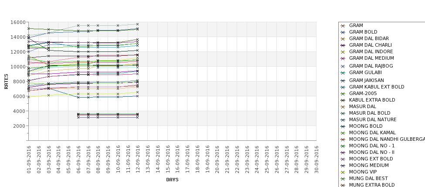The height and width of the screenshot is (187, 425).
Task: Select the GRAM DAL INDORE legend label
Action: (371, 51)
